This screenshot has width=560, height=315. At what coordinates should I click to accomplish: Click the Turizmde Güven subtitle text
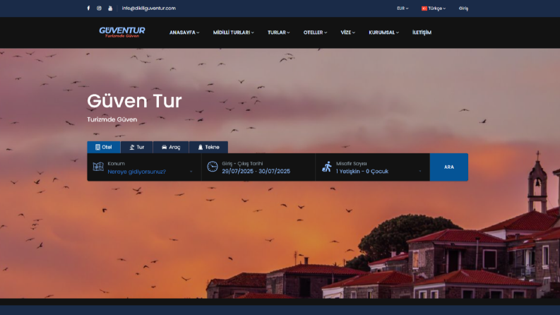pyautogui.click(x=112, y=119)
